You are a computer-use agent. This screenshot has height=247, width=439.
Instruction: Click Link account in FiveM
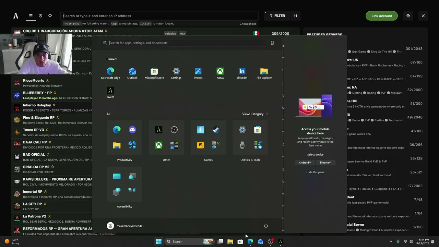pyautogui.click(x=382, y=16)
